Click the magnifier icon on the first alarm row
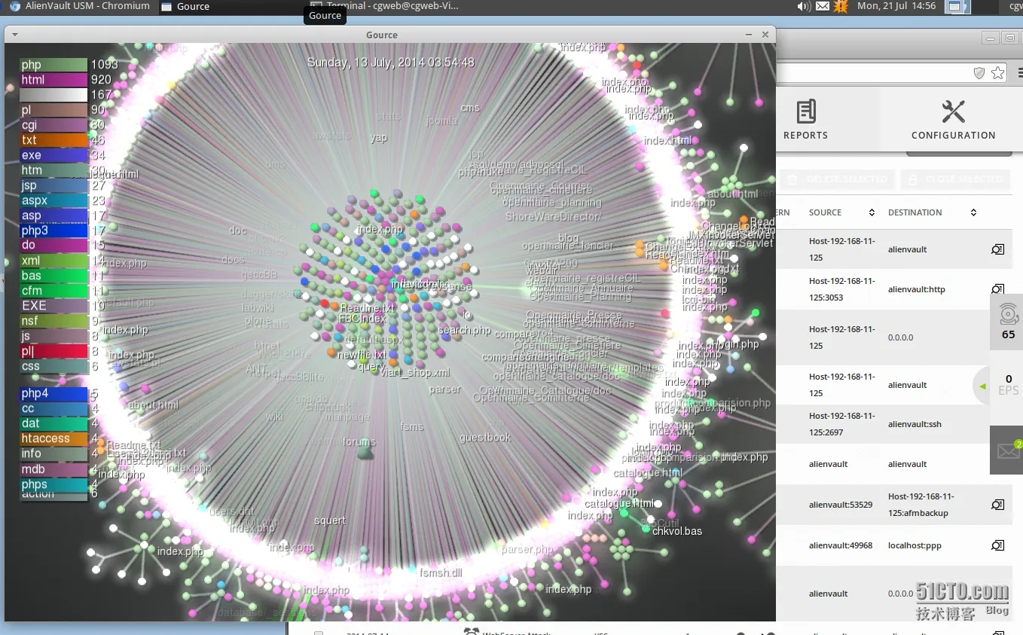Screen dimensions: 1023x635 point(997,249)
